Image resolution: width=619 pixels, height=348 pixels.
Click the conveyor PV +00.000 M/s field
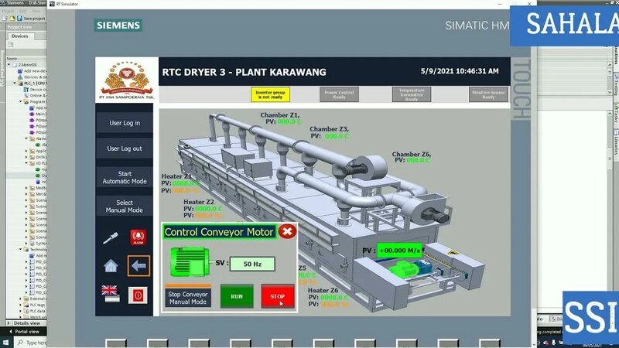click(x=399, y=251)
